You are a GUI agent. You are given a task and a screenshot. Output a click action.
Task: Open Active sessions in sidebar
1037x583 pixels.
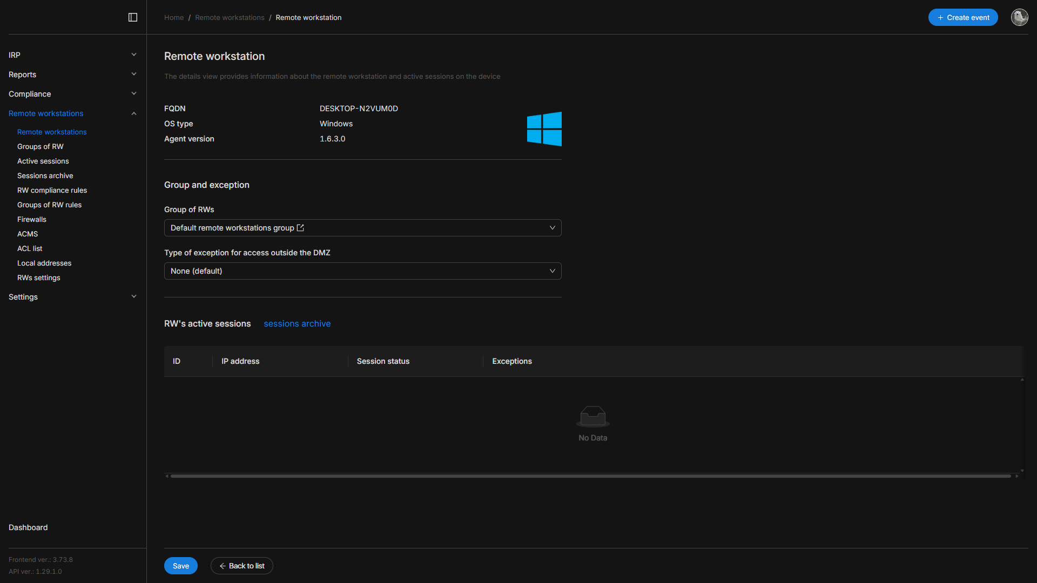click(x=43, y=161)
